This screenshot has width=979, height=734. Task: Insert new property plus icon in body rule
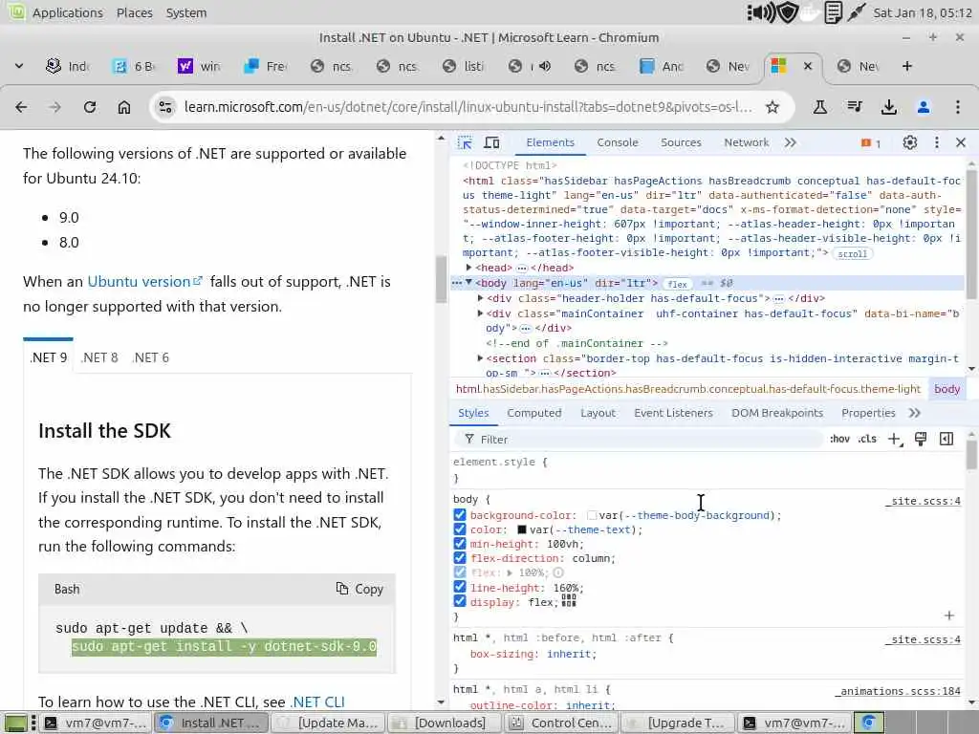point(949,615)
